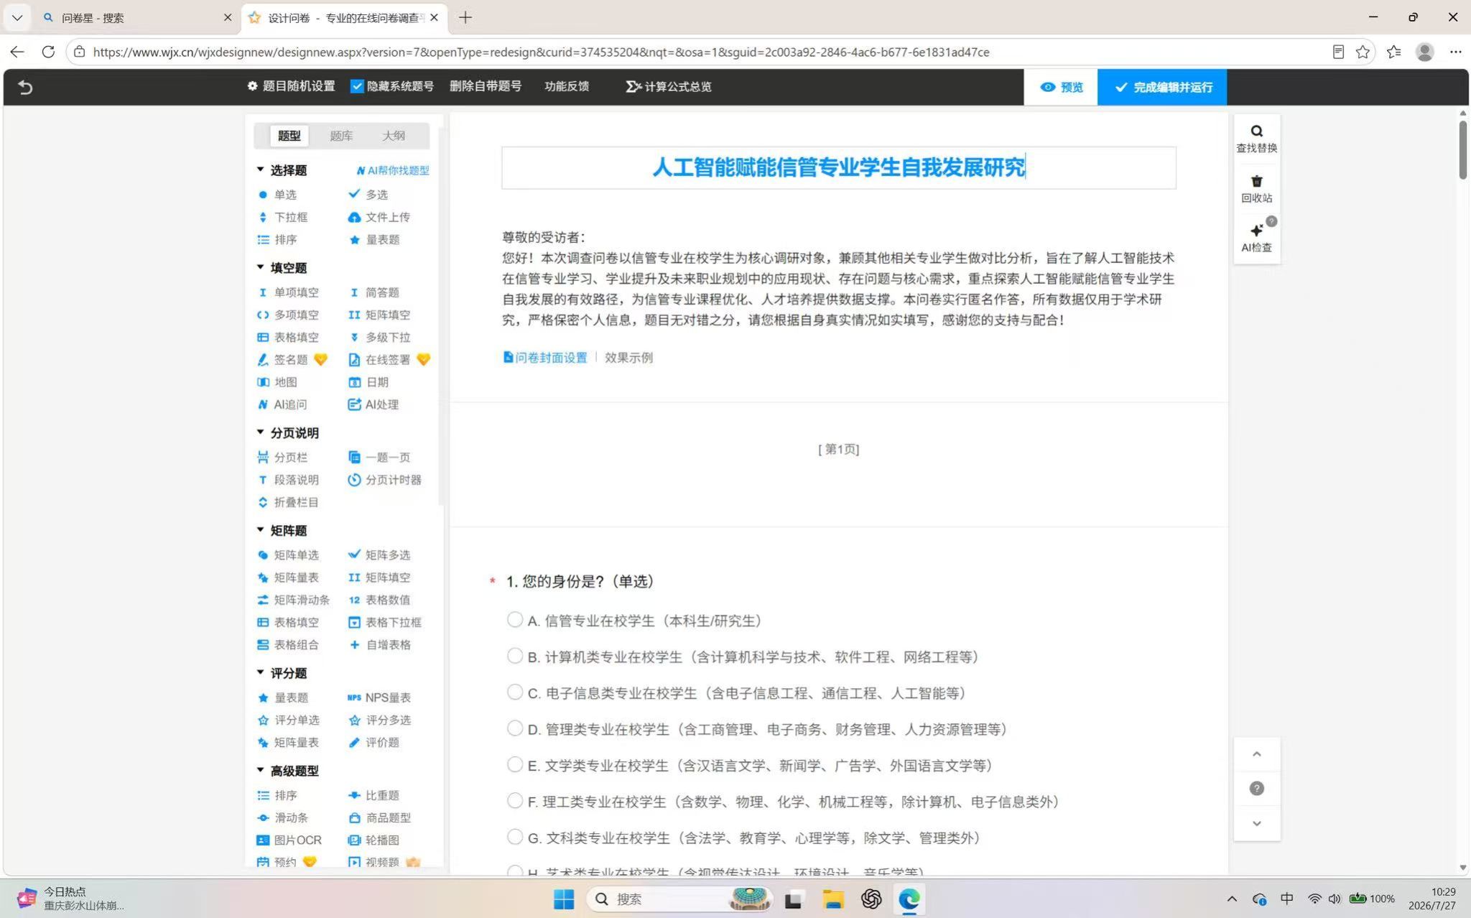This screenshot has height=918, width=1471.
Task: Add a 评价题 evaluation question
Action: [x=373, y=742]
